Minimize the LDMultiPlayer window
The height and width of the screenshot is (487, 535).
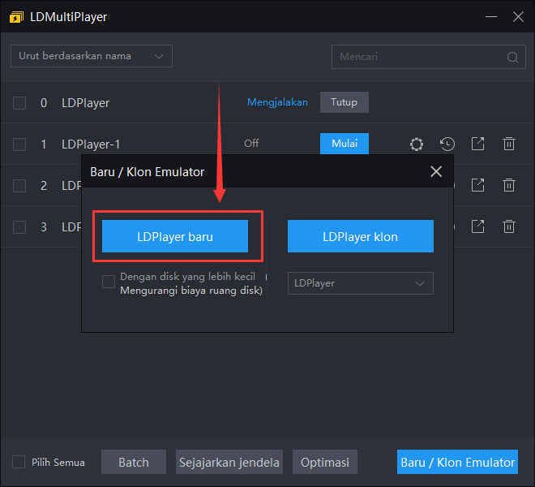pos(491,16)
